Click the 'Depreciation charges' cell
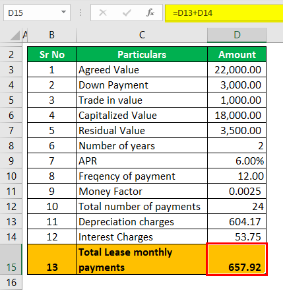The width and height of the screenshot is (283, 290). [142, 221]
